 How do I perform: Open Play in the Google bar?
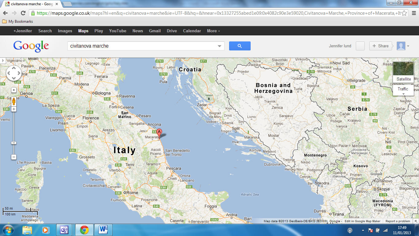(99, 31)
